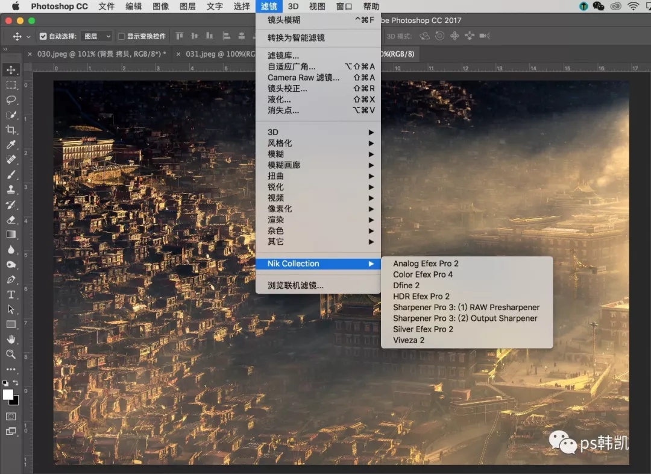Open the 图层 auto-select dropdown
The height and width of the screenshot is (474, 651).
pos(96,36)
